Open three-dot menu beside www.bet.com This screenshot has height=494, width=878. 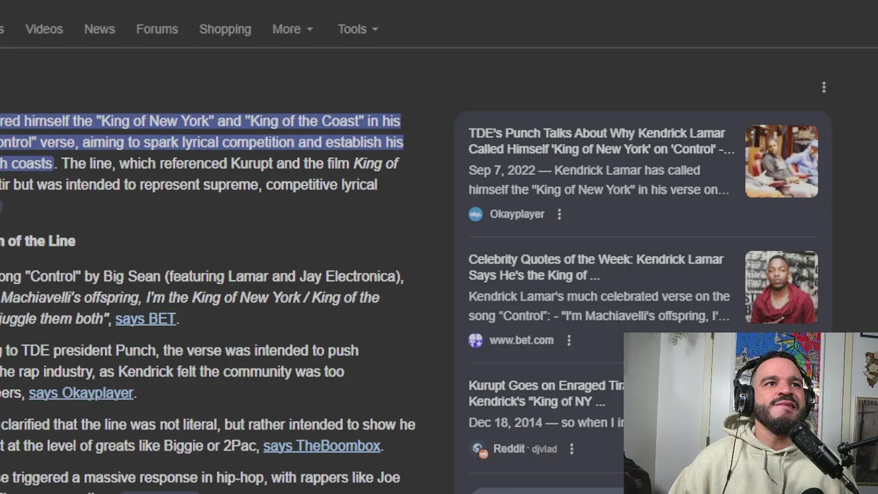coord(569,340)
